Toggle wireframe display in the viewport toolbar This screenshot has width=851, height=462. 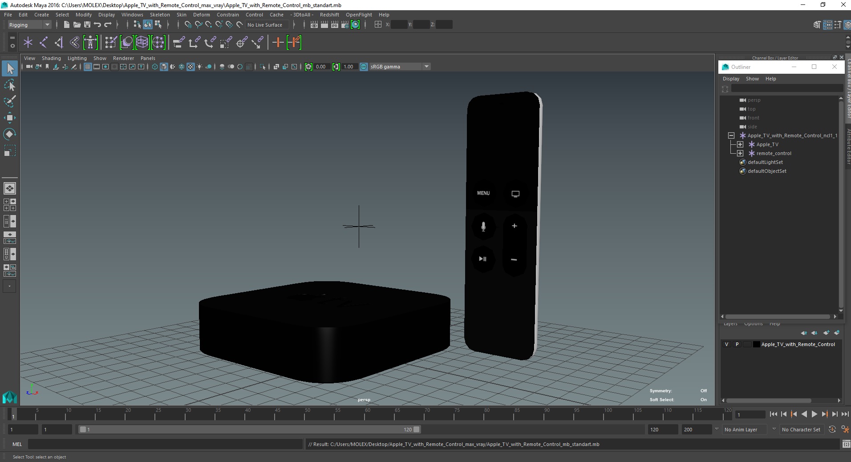coord(155,67)
